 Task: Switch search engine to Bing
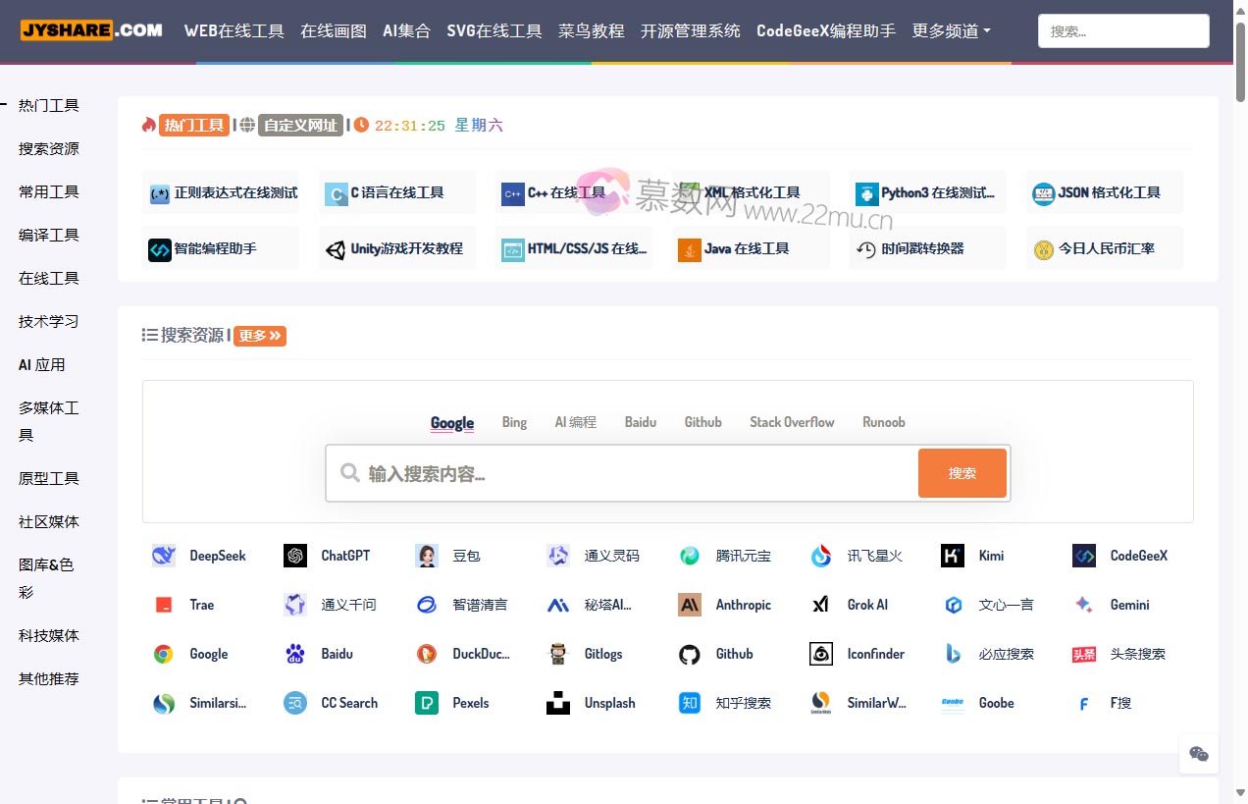click(x=514, y=422)
